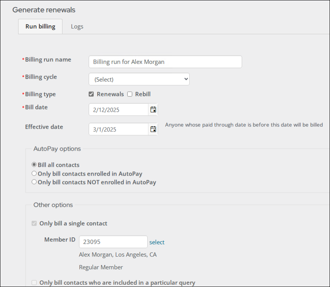Click the Generate renewals heading
This screenshot has width=330, height=287.
44,10
